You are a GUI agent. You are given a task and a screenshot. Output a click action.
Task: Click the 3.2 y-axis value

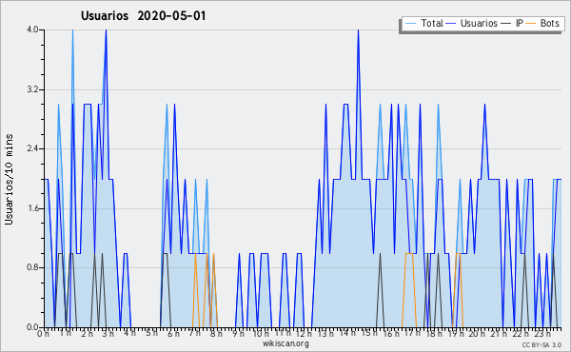[32, 89]
